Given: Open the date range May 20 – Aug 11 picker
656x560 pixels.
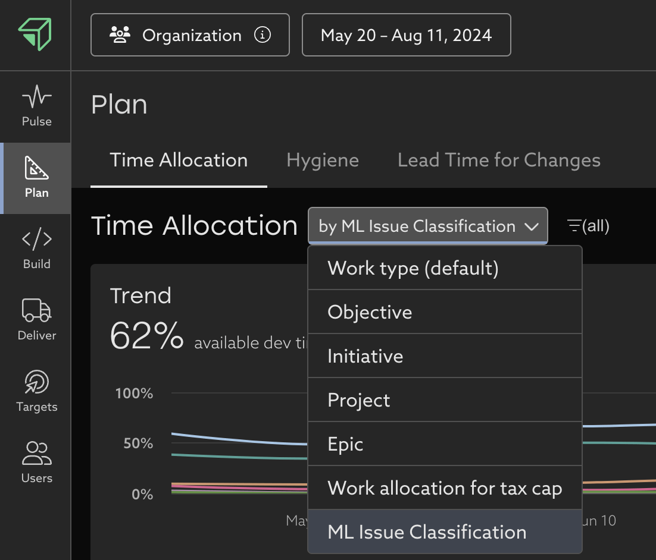Looking at the screenshot, I should point(406,35).
